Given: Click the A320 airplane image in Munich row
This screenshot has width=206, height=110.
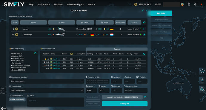Looking at the screenshot, I should (60, 29).
